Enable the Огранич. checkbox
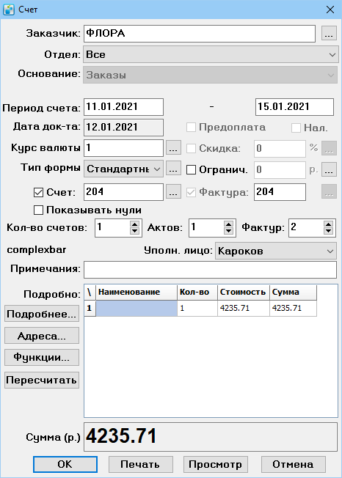The width and height of the screenshot is (342, 478). pyautogui.click(x=192, y=170)
